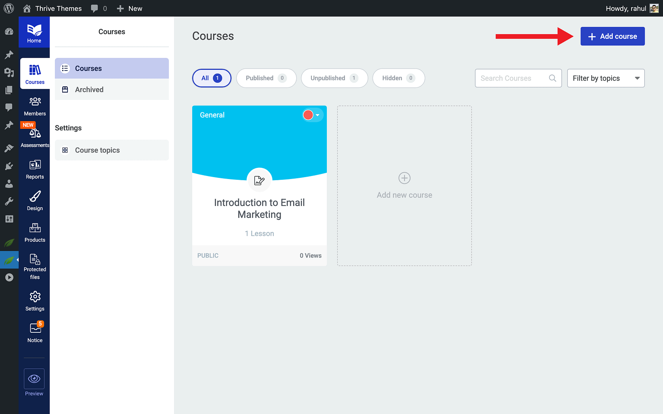Open the Design section

[35, 200]
